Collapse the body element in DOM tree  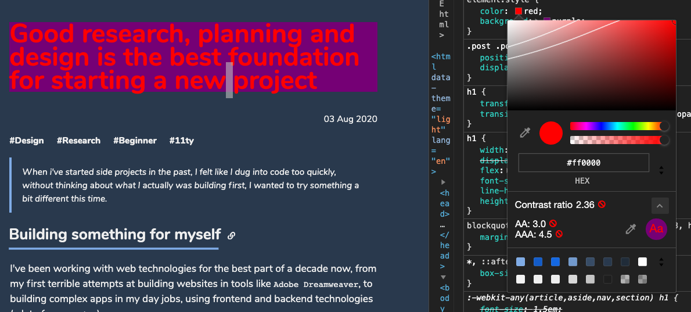pyautogui.click(x=443, y=277)
